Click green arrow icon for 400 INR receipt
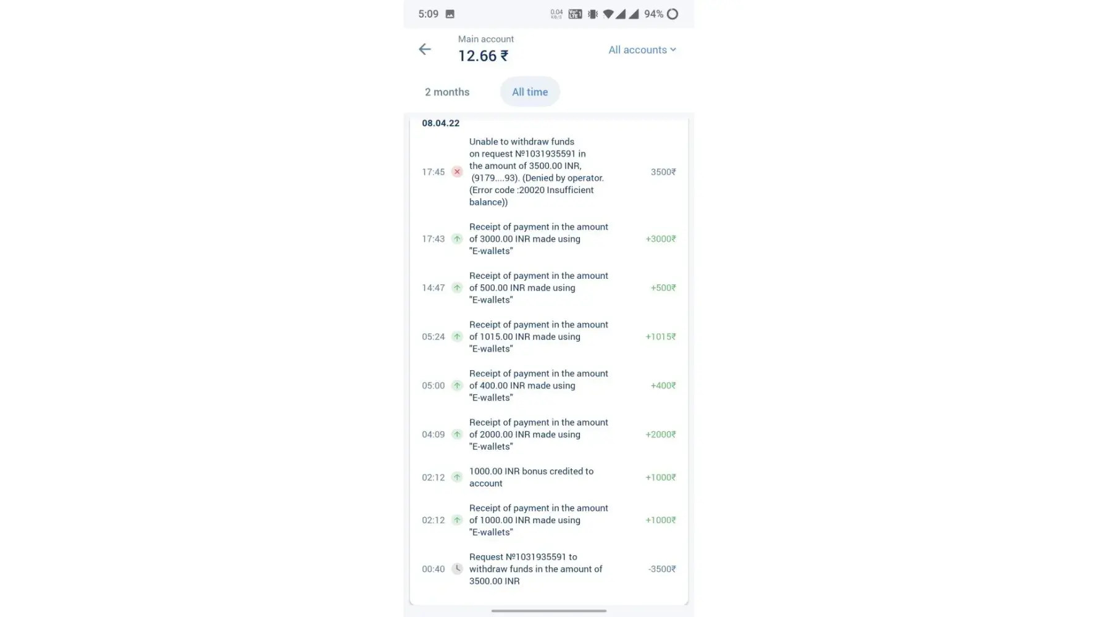Screen dimensions: 1098x617 457,386
